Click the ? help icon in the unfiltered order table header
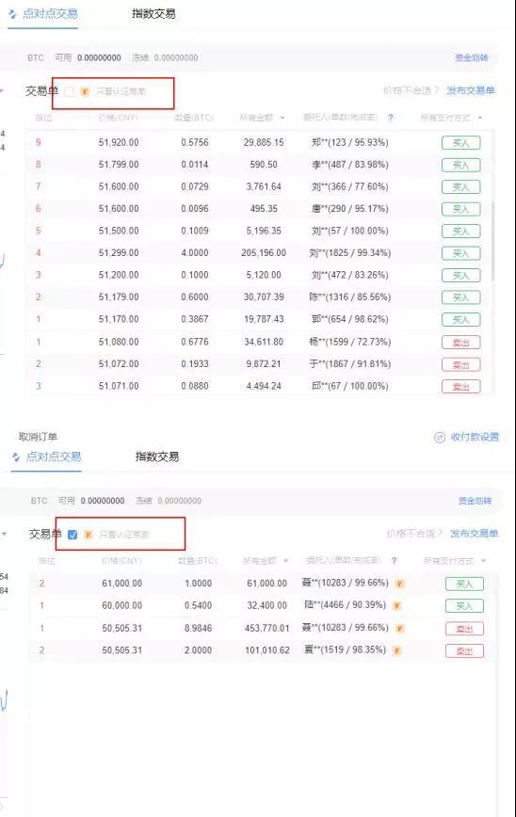Screen dimensions: 516x817 pyautogui.click(x=391, y=118)
